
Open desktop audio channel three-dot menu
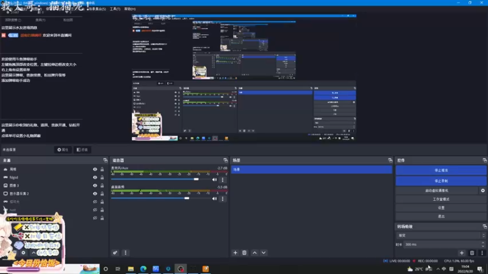coord(223,198)
